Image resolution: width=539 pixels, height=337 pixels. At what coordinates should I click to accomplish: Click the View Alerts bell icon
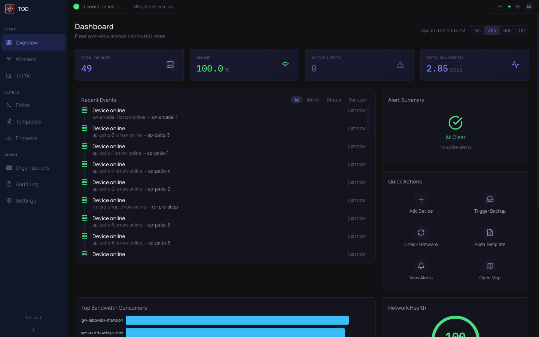(x=421, y=265)
